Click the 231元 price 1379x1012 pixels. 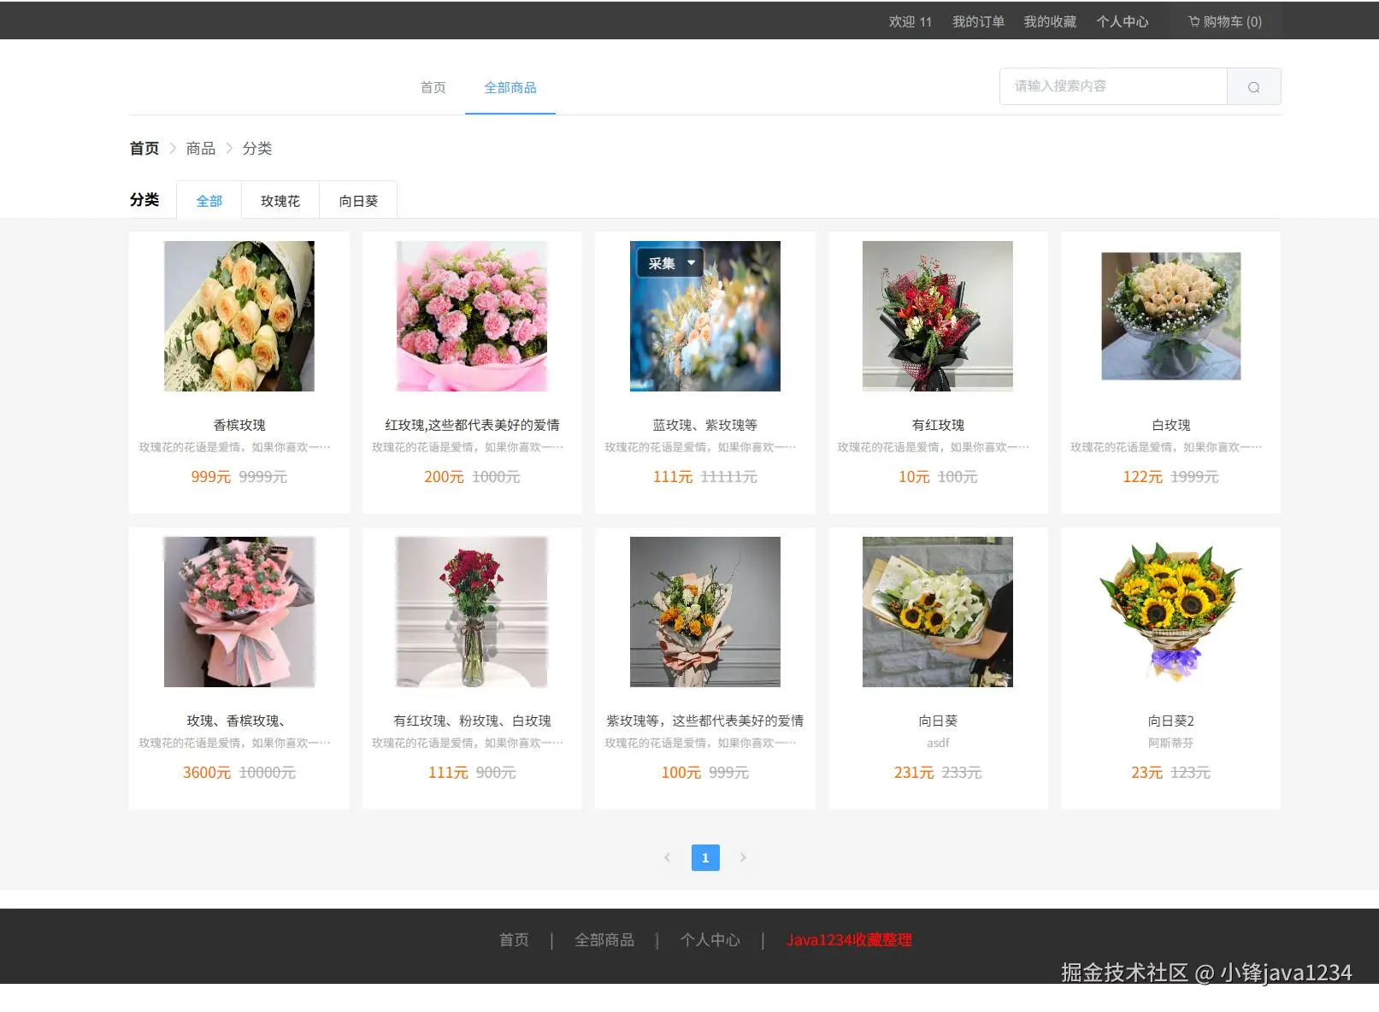pos(914,773)
